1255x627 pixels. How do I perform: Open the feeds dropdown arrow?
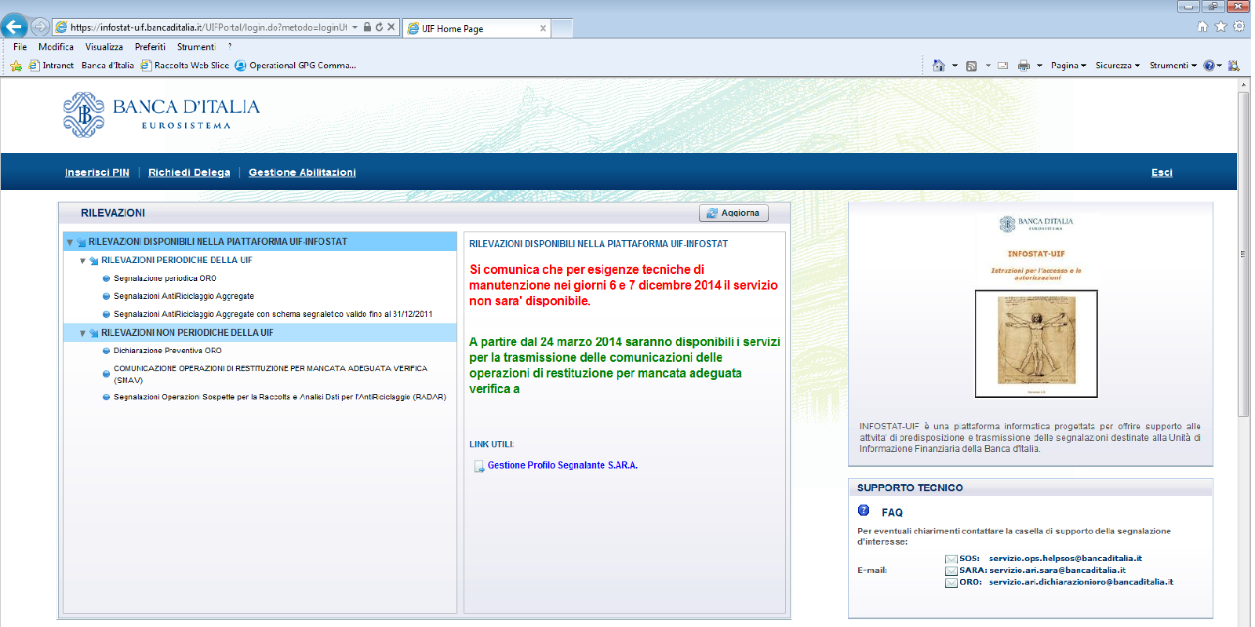[988, 66]
